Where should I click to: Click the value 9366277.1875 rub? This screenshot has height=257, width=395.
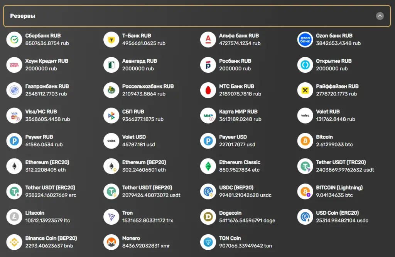(x=143, y=119)
